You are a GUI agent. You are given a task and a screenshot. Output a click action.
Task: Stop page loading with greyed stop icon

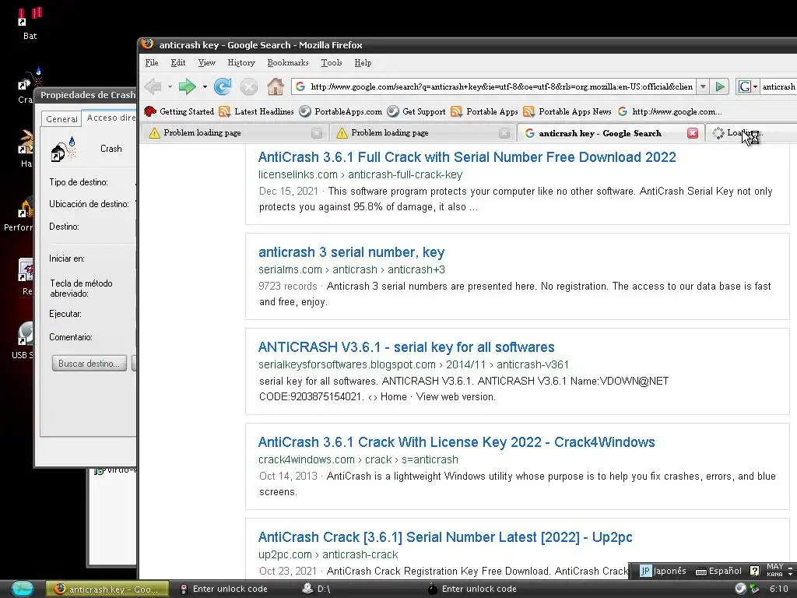(248, 87)
